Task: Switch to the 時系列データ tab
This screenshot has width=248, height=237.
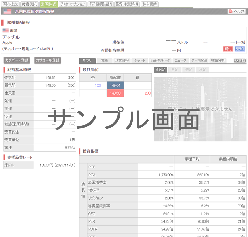Action: (160, 60)
